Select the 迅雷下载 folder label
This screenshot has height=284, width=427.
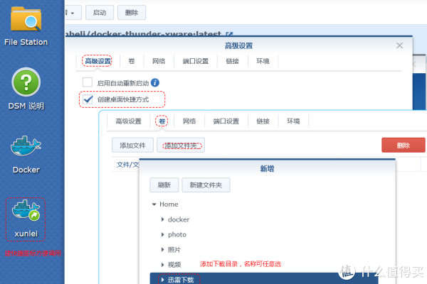(181, 280)
